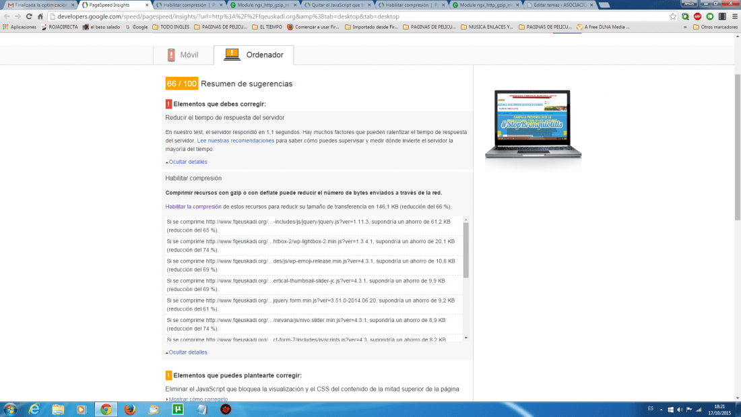Image resolution: width=741 pixels, height=417 pixels.
Task: Open the Otros marcadores folder
Action: point(715,27)
